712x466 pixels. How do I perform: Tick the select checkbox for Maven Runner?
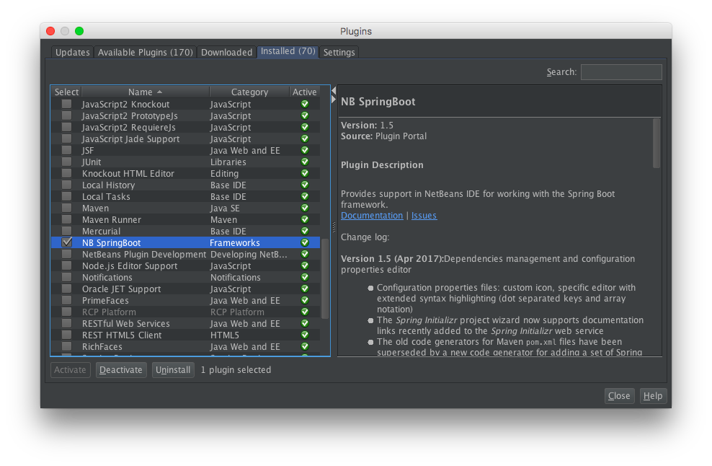[67, 219]
